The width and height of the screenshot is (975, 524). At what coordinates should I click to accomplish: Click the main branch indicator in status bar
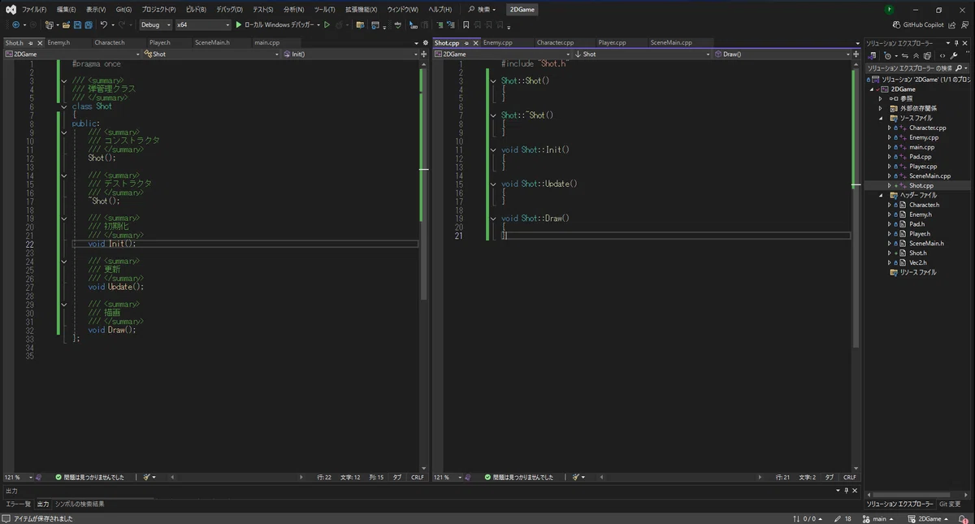tap(878, 518)
